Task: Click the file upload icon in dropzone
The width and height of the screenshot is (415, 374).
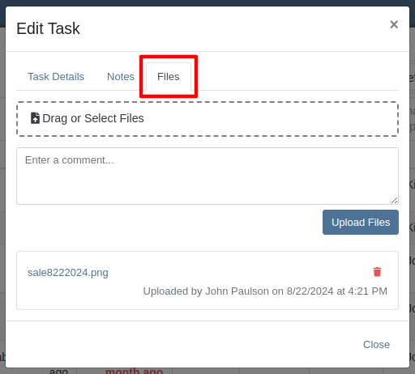Action: [35, 118]
